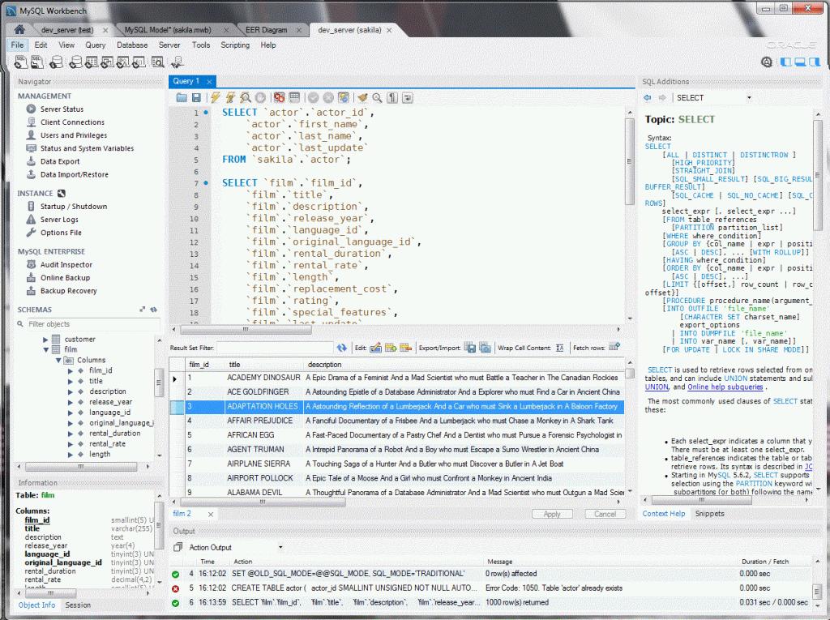Viewport: 830px width, 620px height.
Task: Switch to the Session tab
Action: (78, 605)
